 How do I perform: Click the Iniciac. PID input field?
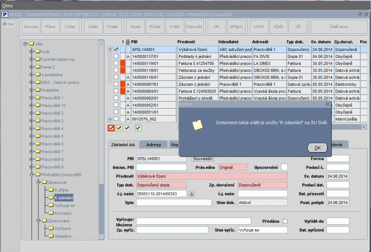161,167
